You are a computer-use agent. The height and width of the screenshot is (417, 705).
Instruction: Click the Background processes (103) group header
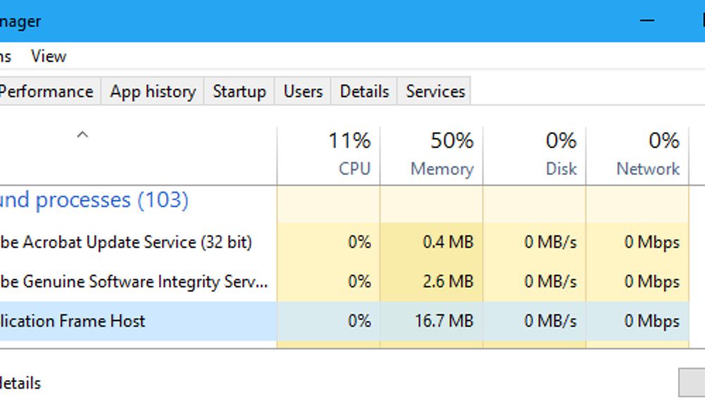pyautogui.click(x=94, y=200)
